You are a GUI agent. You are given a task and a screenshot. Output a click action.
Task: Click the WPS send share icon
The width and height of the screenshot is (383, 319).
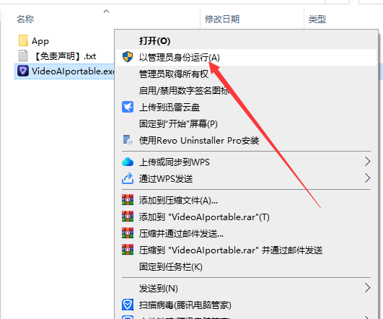coord(128,178)
